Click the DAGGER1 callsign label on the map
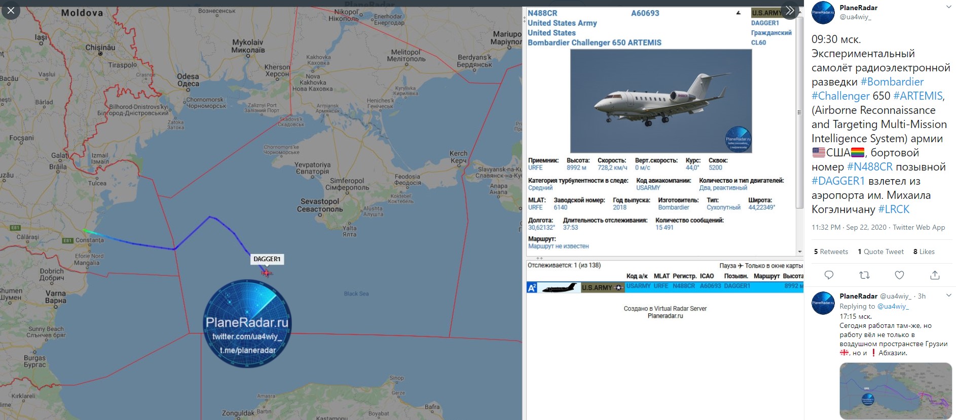Screen dimensions: 956x420 267,259
